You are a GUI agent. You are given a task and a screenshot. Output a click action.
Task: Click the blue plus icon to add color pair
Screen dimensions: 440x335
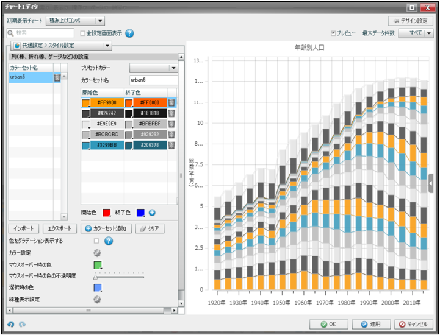coord(152,213)
